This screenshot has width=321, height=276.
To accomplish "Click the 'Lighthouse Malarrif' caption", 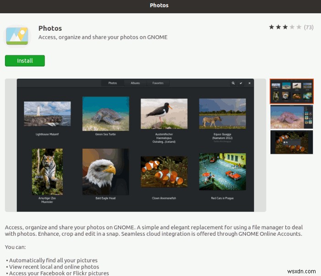I will tap(47, 134).
